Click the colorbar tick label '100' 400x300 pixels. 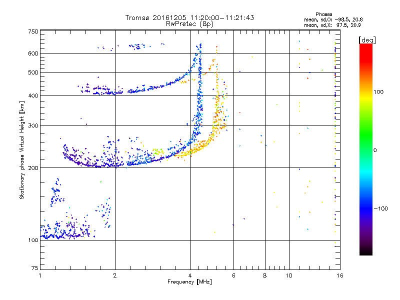click(x=378, y=92)
